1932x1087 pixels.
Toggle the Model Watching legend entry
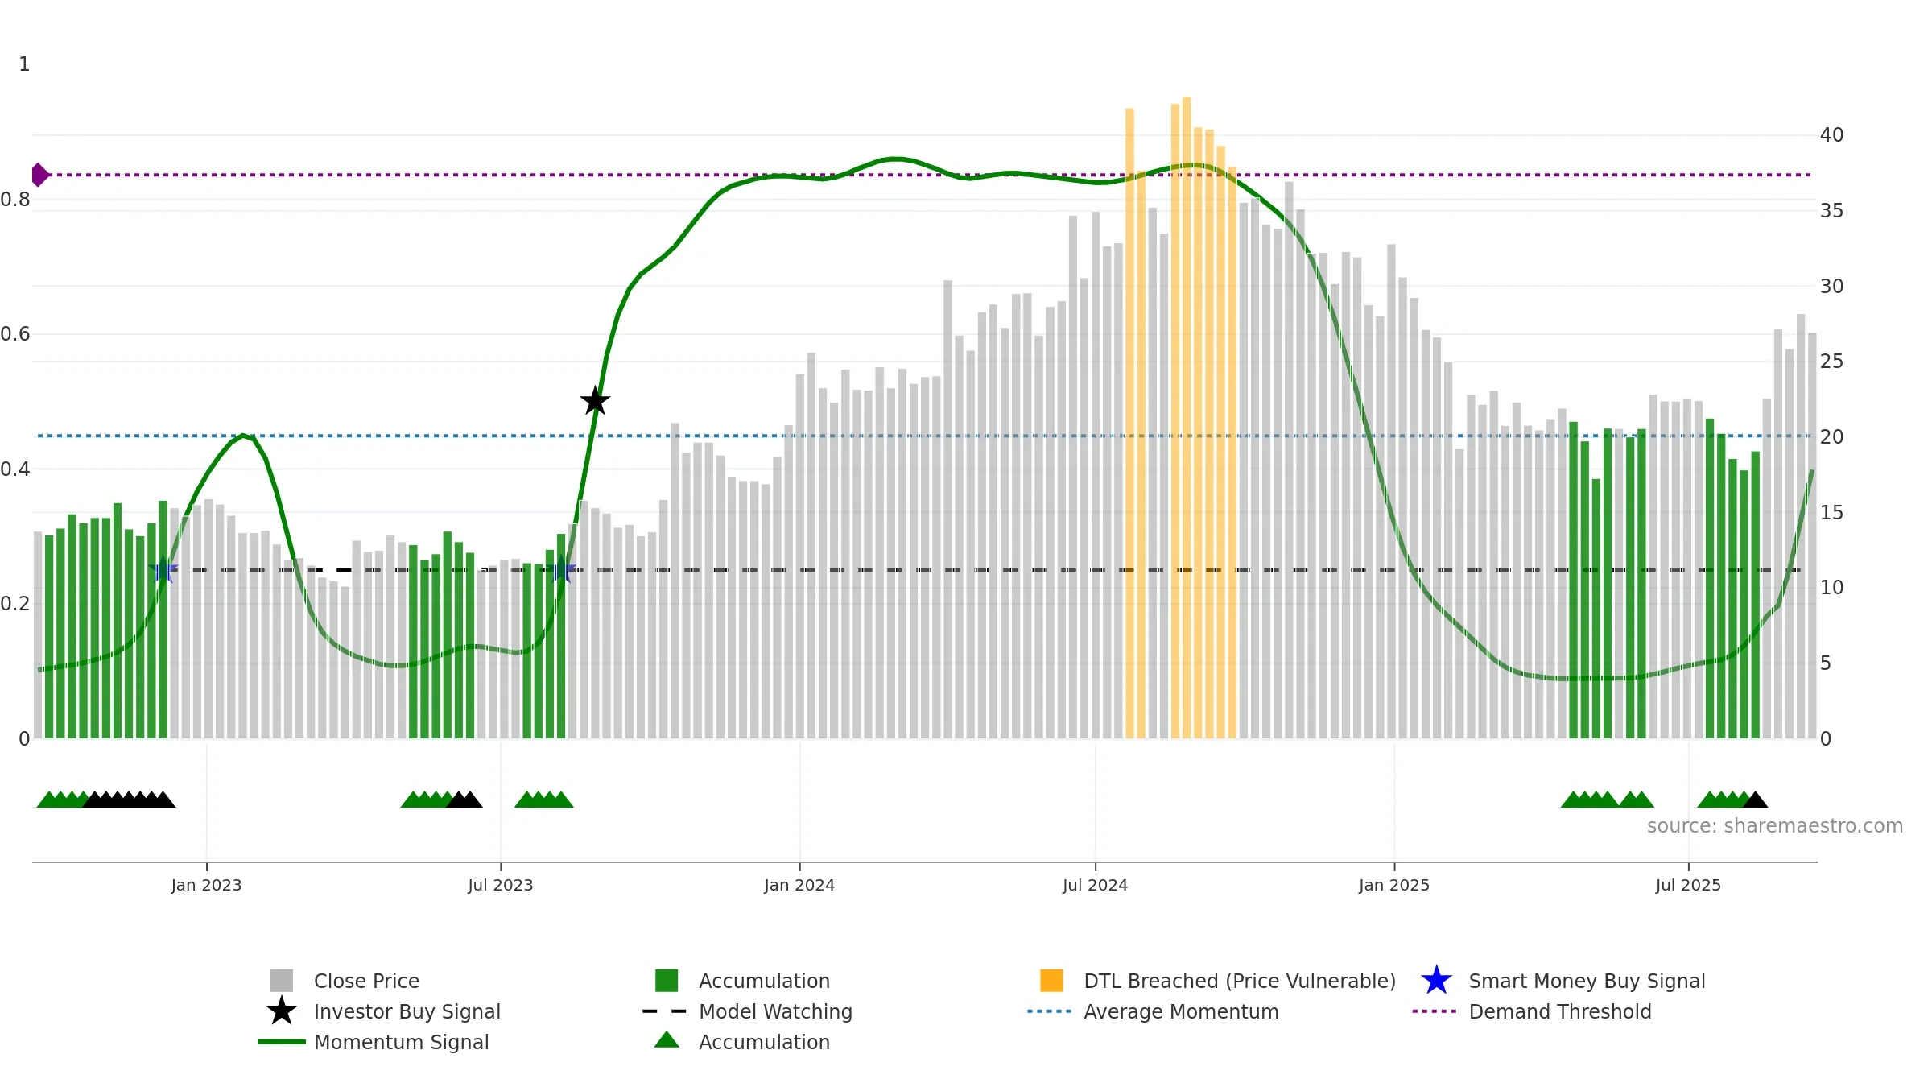click(x=774, y=1011)
